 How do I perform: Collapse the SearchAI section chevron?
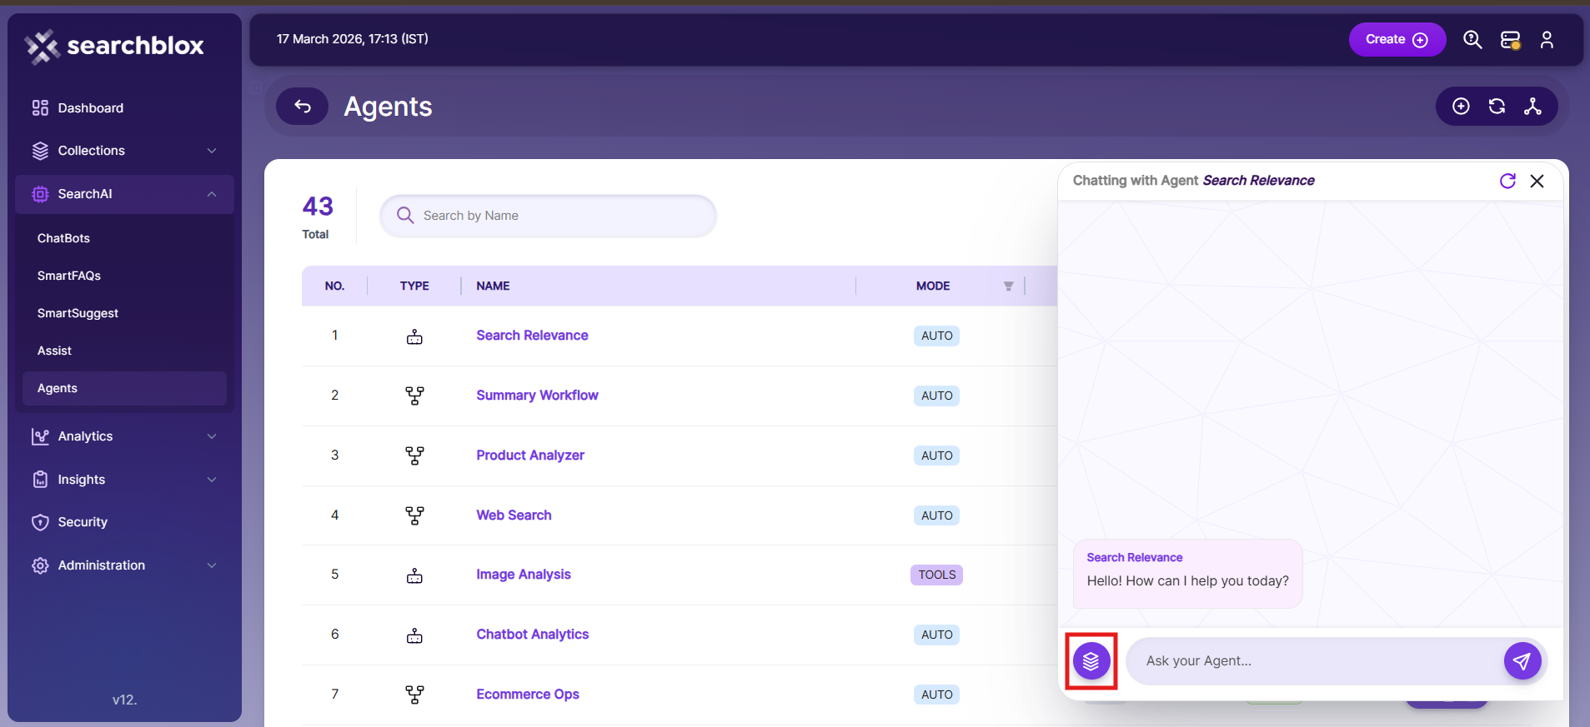[x=212, y=194]
